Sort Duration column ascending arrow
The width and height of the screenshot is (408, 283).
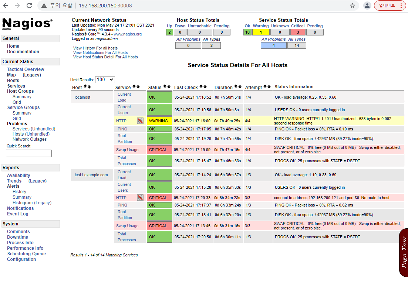click(x=236, y=86)
